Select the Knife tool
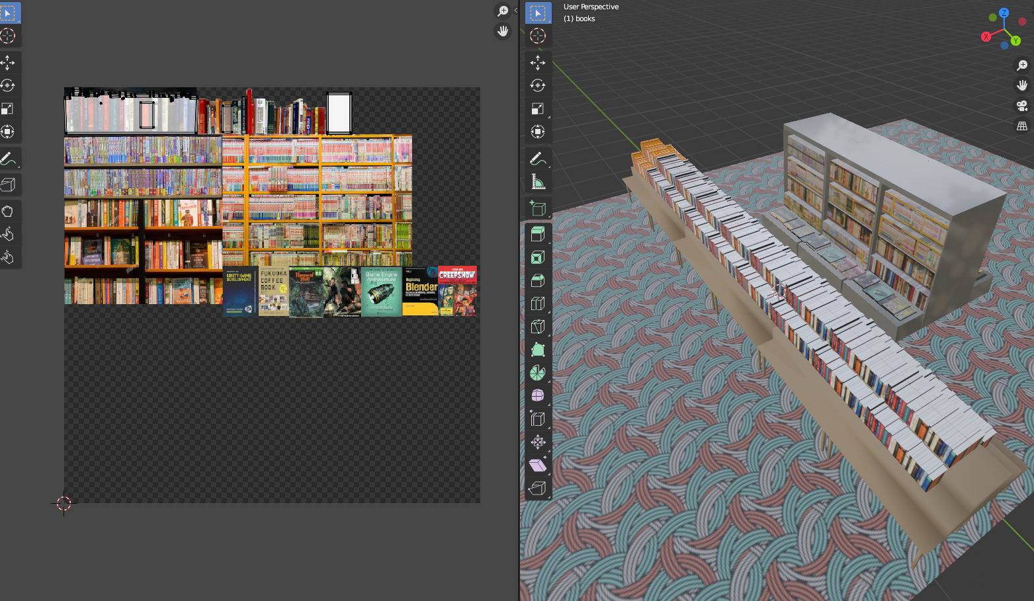1034x601 pixels. point(538,326)
